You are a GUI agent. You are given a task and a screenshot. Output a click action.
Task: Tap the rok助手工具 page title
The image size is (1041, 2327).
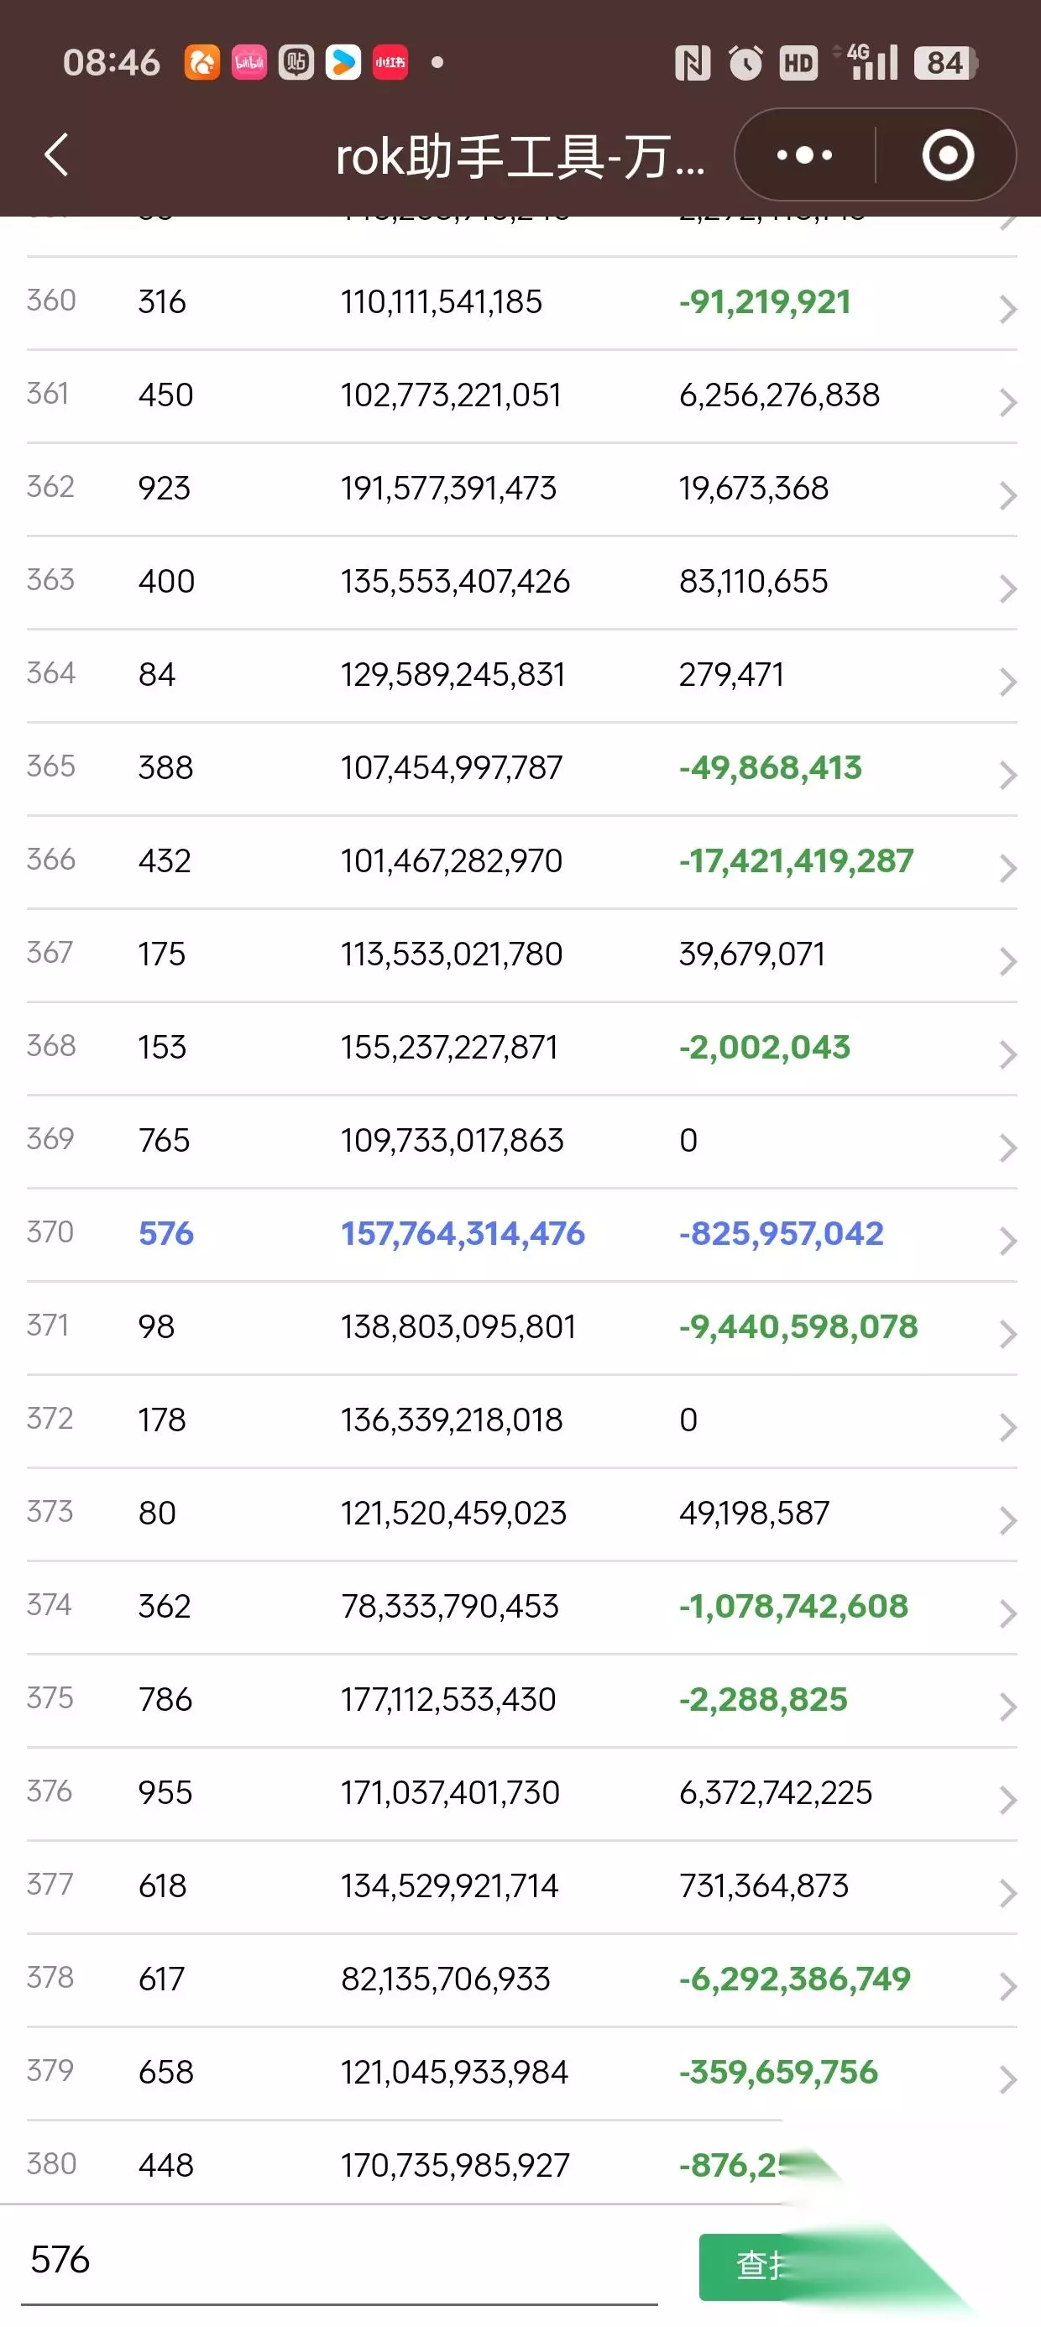[520, 156]
